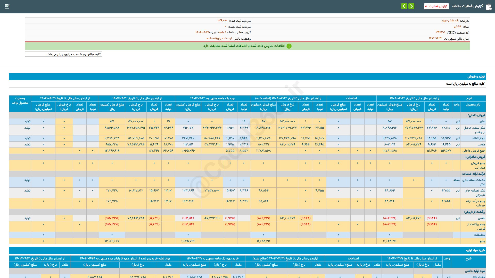Viewport: 495px width, 278px height.
Task: Click the clipboard report icon beside the title
Action: click(489, 7)
